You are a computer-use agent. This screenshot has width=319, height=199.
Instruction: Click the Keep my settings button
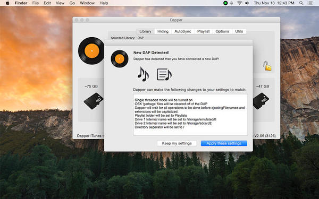tap(177, 143)
